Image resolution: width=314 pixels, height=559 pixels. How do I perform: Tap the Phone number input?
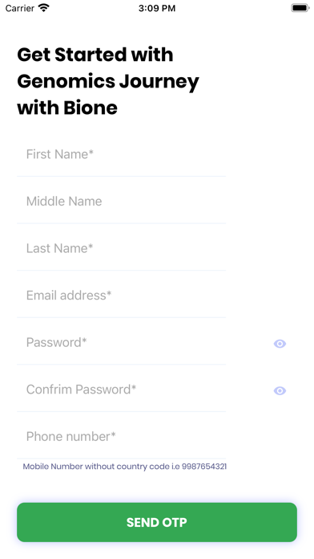pos(121,437)
